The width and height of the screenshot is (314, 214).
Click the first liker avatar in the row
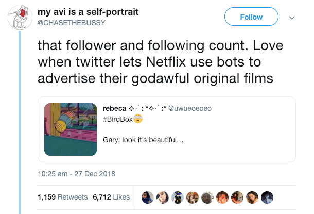point(148,197)
